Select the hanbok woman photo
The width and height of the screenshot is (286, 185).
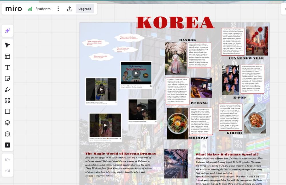pyautogui.click(x=176, y=58)
